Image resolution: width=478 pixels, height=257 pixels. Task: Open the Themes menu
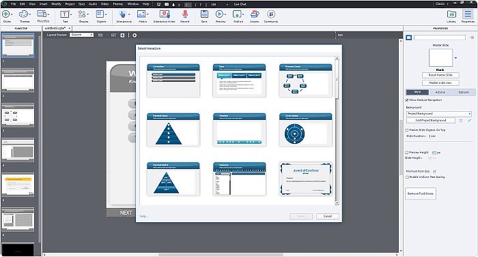118,4
